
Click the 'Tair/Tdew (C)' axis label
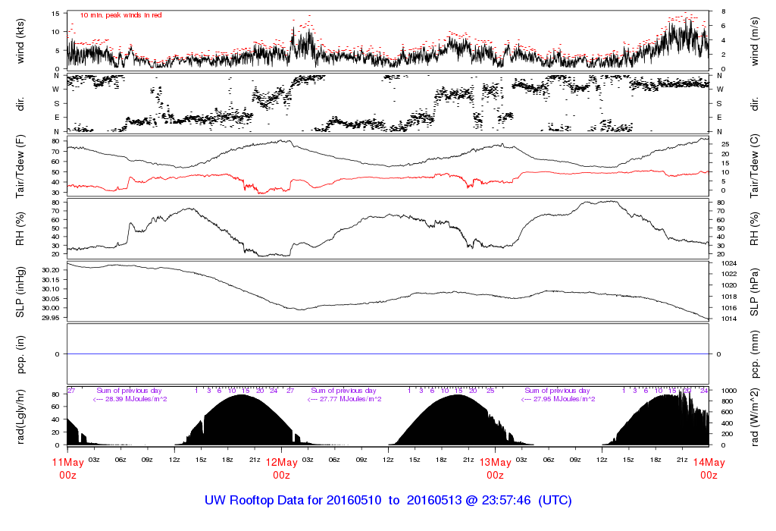tap(755, 167)
